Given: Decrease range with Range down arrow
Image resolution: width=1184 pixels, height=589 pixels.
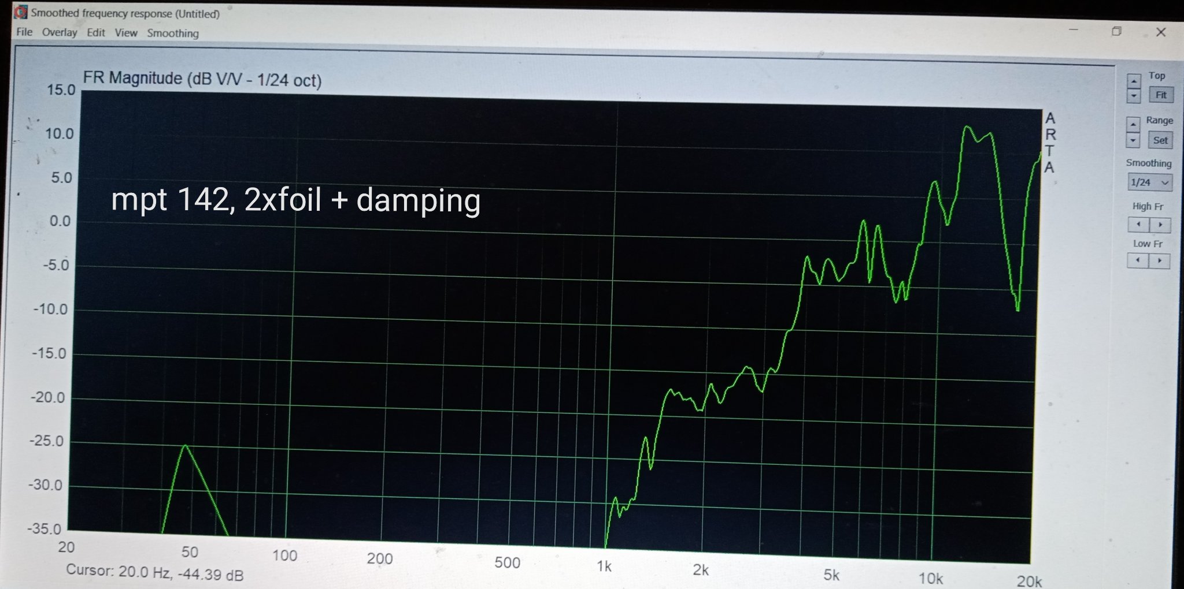Looking at the screenshot, I should point(1133,139).
